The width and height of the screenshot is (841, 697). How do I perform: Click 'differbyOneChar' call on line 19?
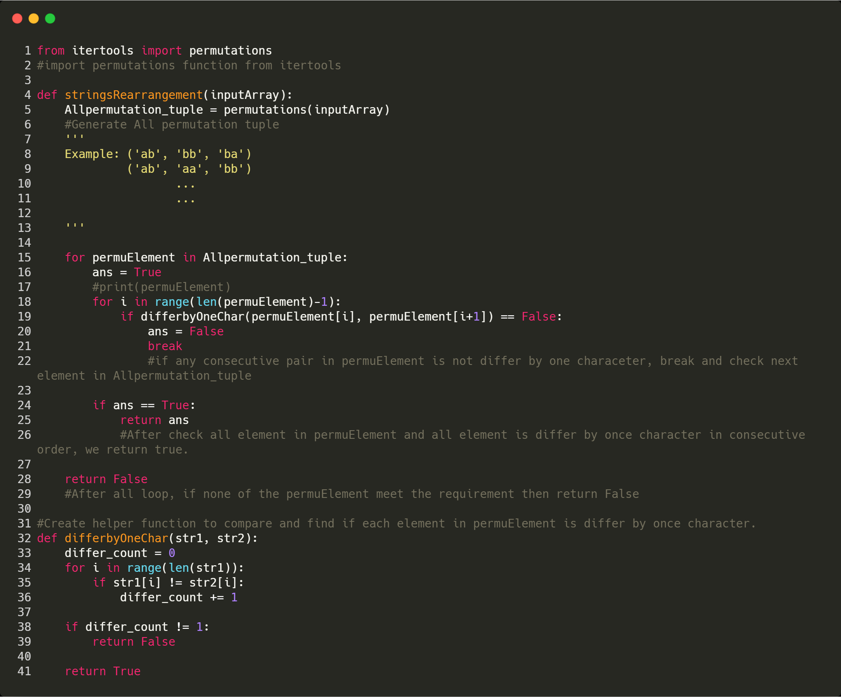click(192, 316)
